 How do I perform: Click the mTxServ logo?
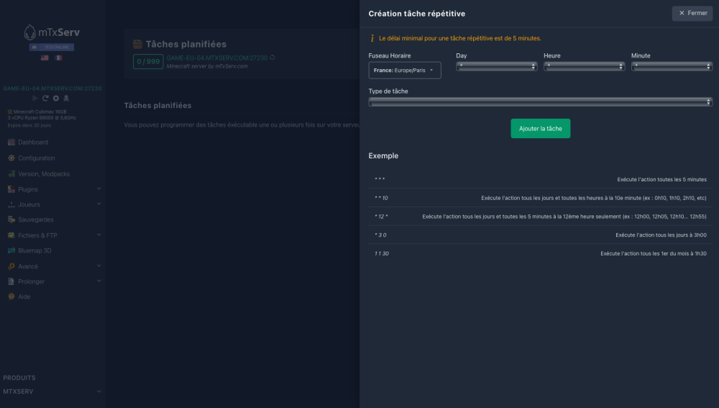click(52, 32)
